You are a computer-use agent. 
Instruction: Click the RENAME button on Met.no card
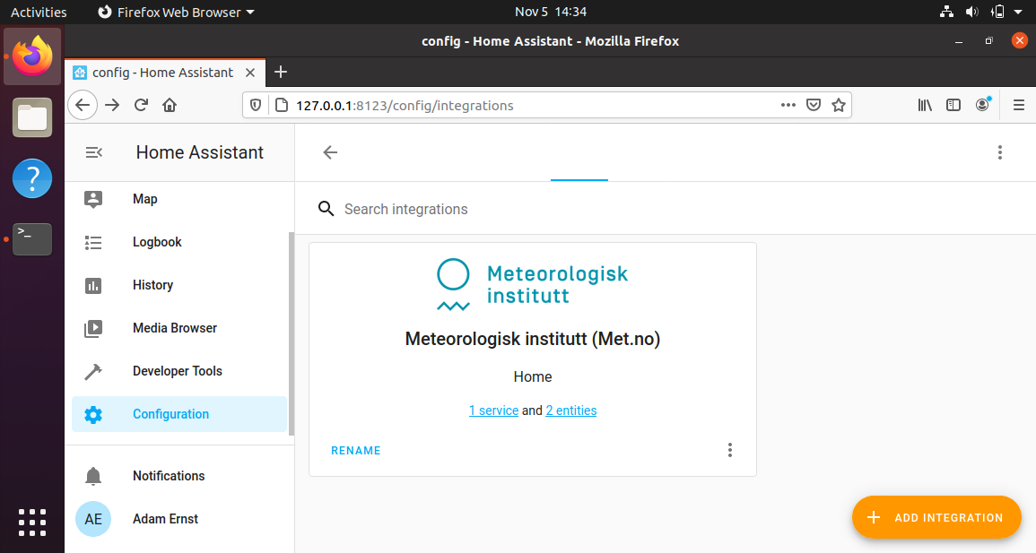(x=355, y=451)
